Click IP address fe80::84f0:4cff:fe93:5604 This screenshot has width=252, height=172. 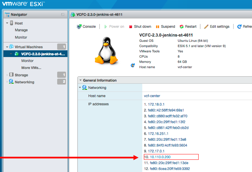(x=168, y=145)
